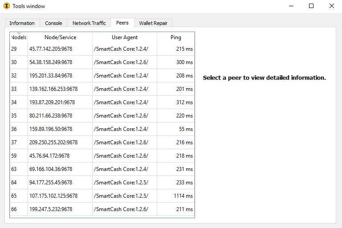
Task: Select the peer with 1114 ms ping
Action: point(102,195)
